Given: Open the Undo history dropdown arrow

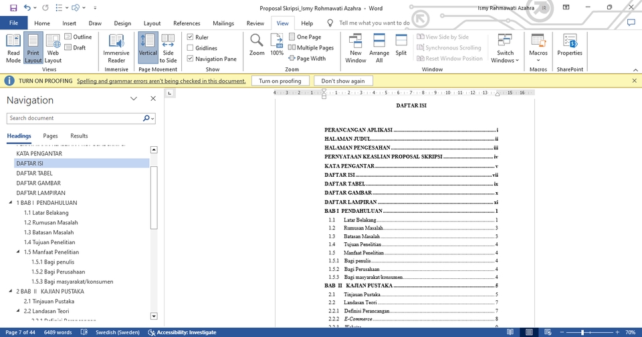Looking at the screenshot, I should click(35, 8).
